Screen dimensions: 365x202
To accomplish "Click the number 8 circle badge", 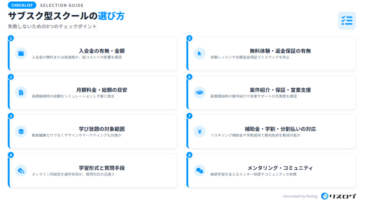I will (190, 155).
